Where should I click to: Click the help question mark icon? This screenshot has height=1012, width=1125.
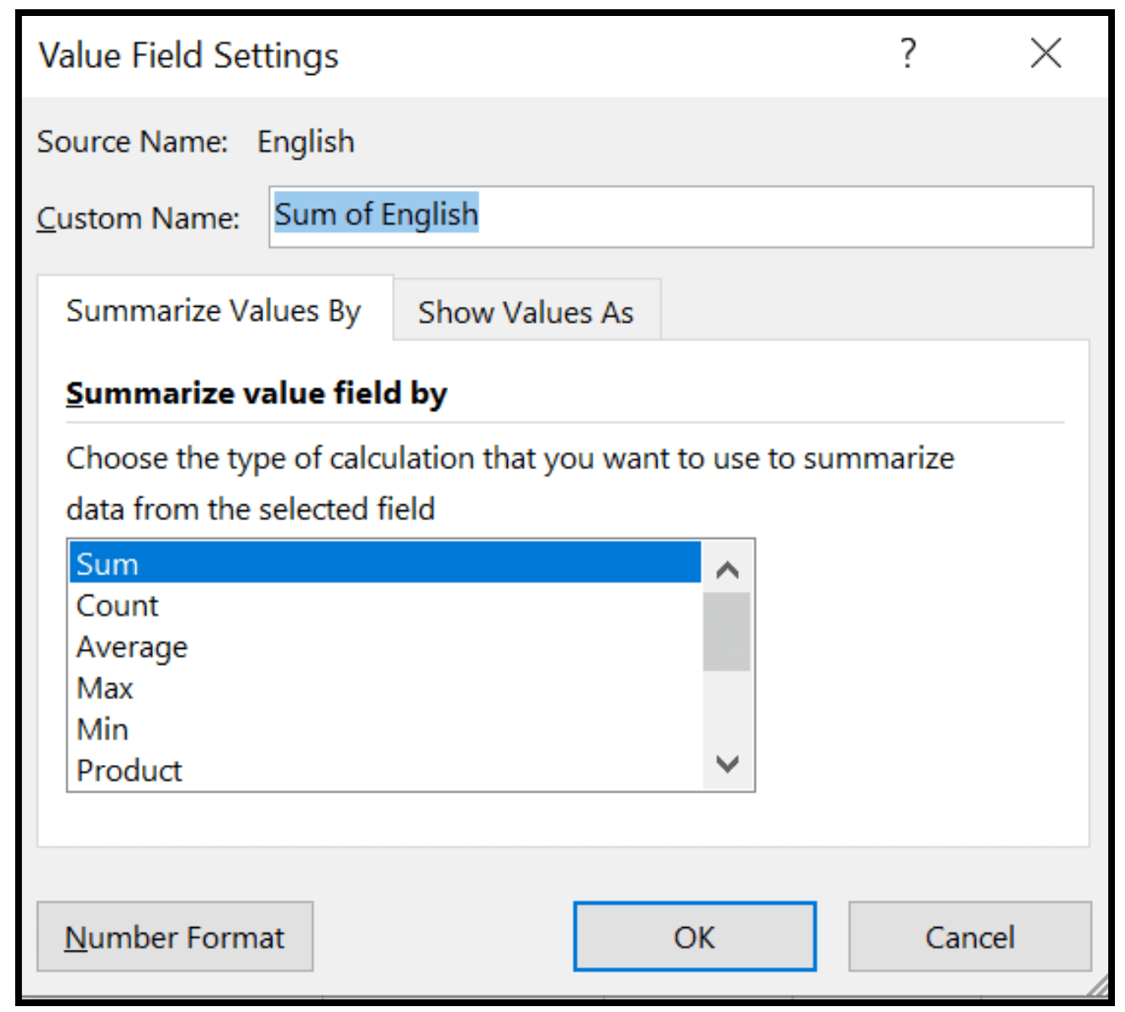coord(908,54)
